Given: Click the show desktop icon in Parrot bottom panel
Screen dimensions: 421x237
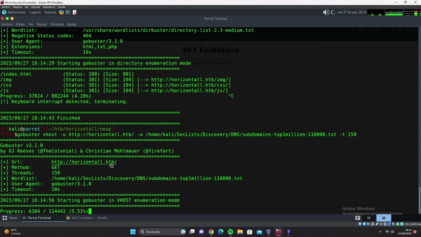Looking at the screenshot, I should (358, 218).
